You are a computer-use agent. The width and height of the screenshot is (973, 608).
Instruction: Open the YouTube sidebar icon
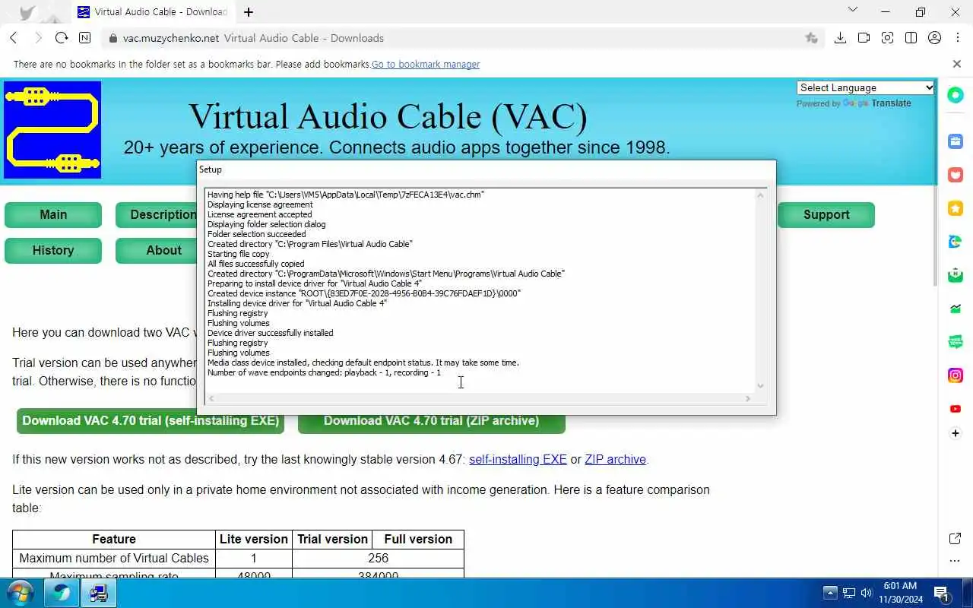tap(956, 409)
